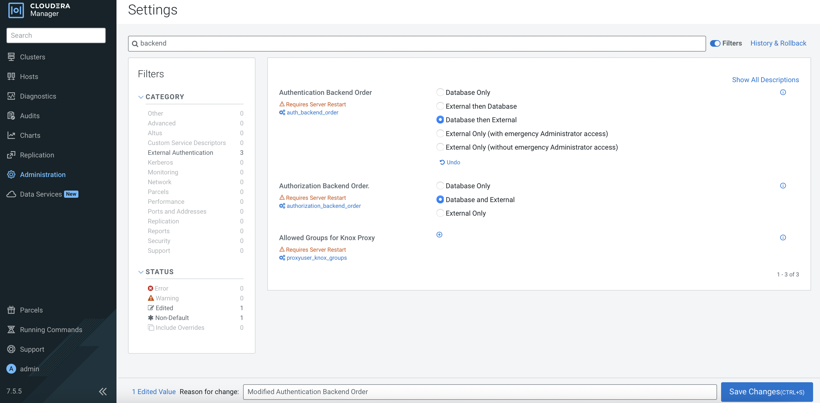This screenshot has width=820, height=403.
Task: Click the Undo icon for authentication order
Action: coord(442,162)
